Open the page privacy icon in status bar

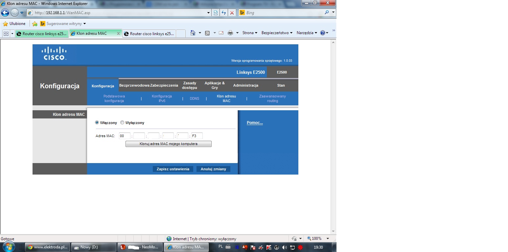(x=294, y=239)
